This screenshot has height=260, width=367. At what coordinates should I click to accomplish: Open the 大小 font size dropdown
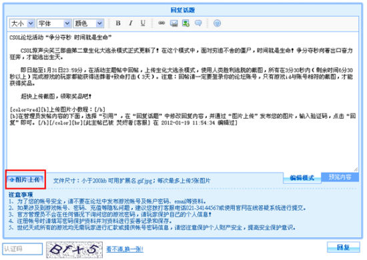point(22,23)
